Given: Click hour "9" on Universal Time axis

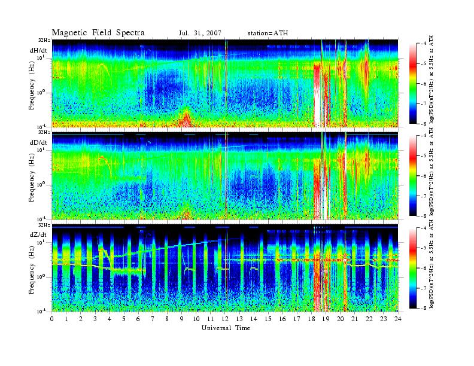Looking at the screenshot, I should tap(182, 319).
